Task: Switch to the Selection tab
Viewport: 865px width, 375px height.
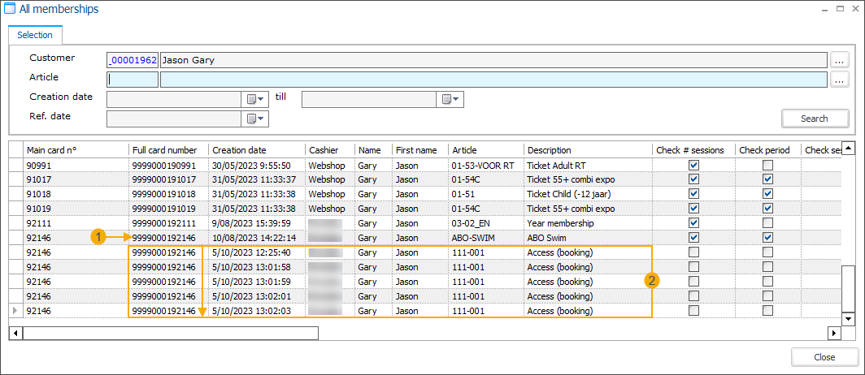Action: (x=35, y=35)
